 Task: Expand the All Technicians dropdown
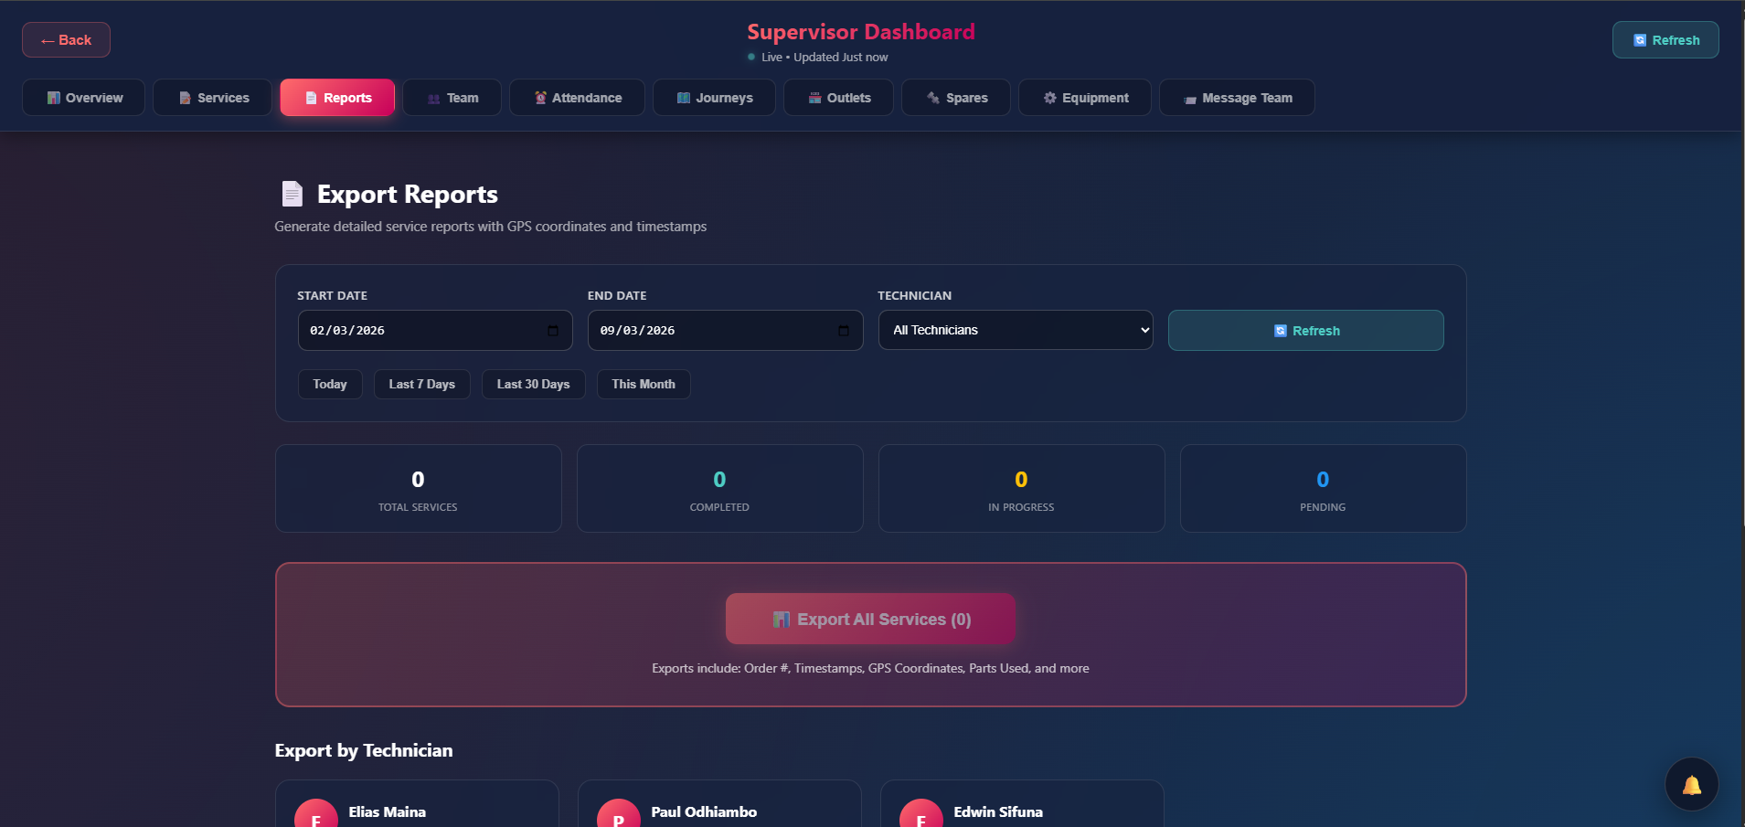(x=1015, y=330)
